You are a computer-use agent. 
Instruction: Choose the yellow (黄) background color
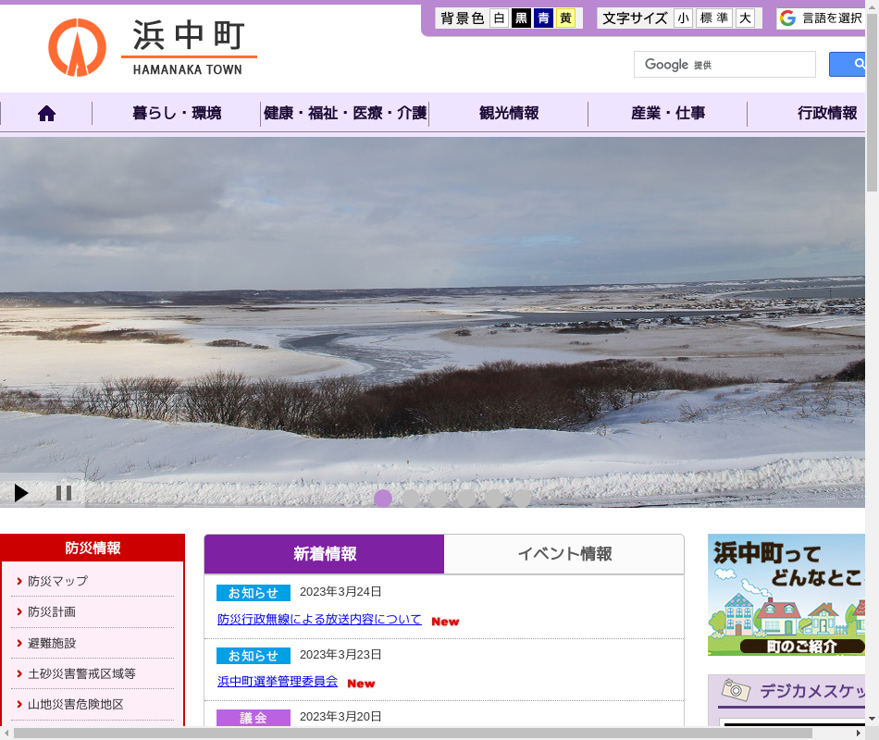565,18
